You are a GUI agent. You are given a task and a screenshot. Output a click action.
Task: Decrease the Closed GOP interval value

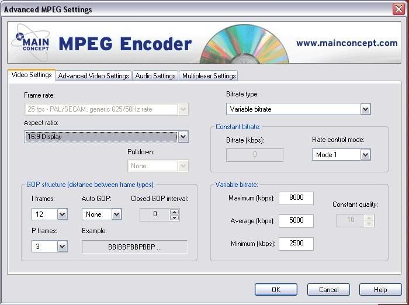[x=175, y=217]
